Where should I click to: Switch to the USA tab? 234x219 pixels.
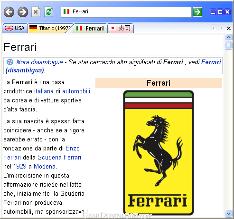[15, 28]
